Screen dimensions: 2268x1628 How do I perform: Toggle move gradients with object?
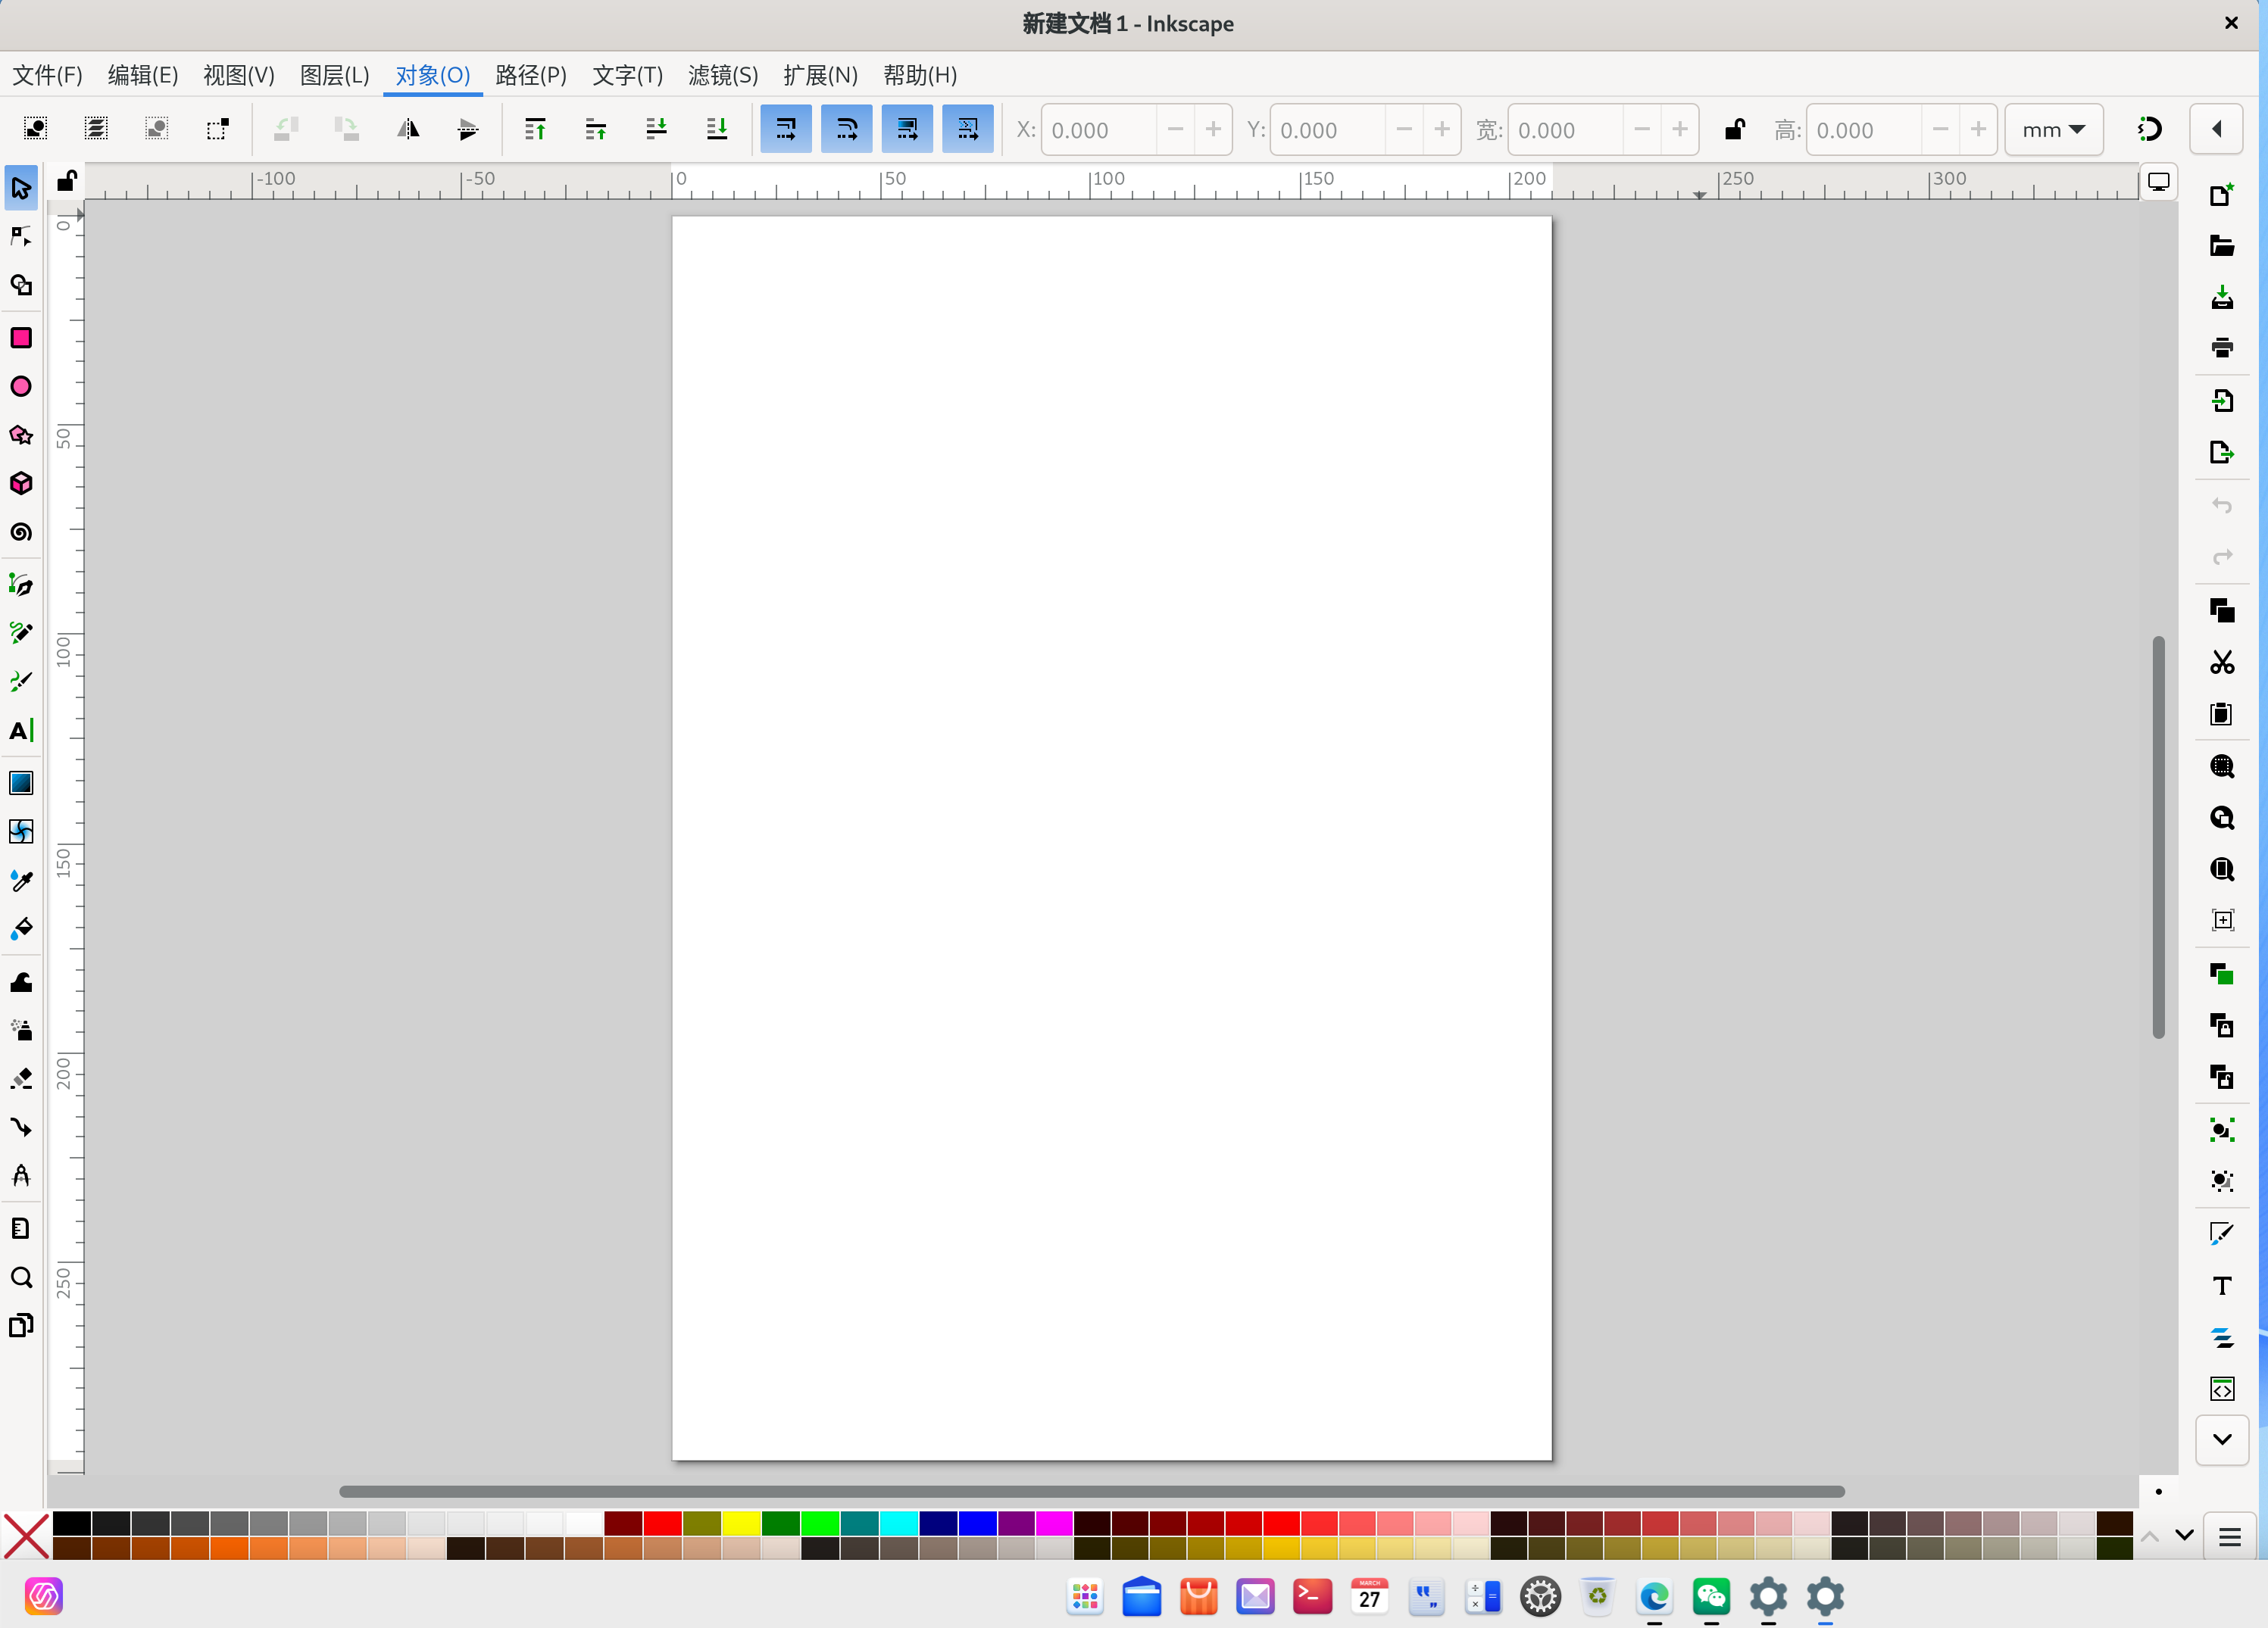pos(907,129)
